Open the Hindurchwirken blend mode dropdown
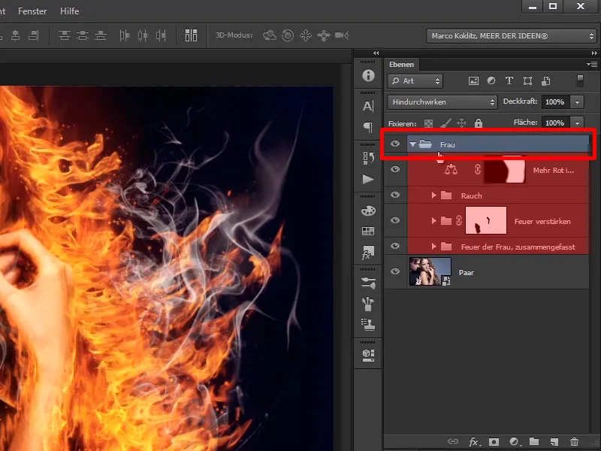Screen dimensions: 601x451 coord(442,102)
